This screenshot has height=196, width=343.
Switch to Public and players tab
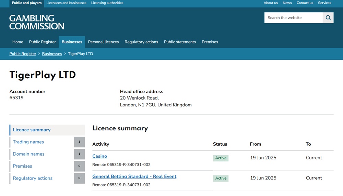[x=27, y=3]
